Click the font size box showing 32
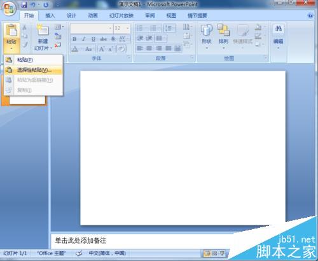 (121, 28)
